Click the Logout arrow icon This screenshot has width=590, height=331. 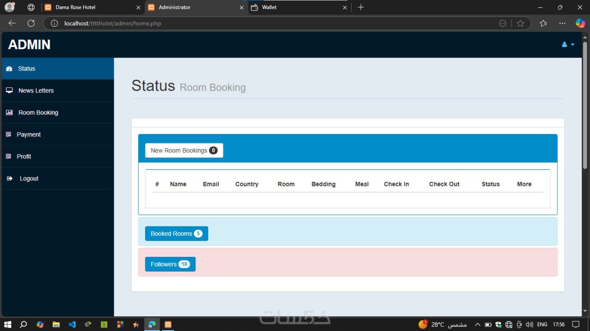(x=10, y=179)
